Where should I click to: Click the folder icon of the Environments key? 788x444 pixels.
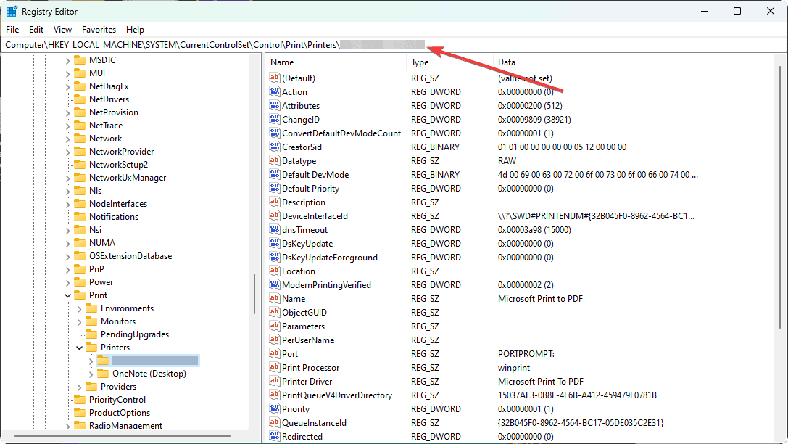(x=91, y=308)
